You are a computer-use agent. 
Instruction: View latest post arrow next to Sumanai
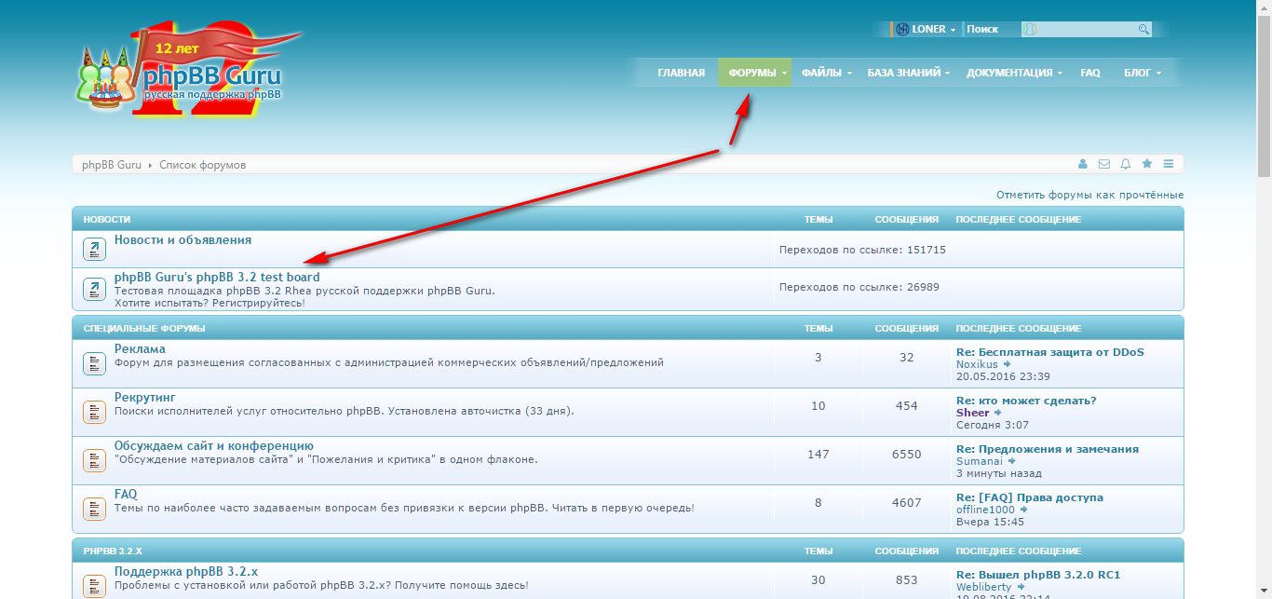pyautogui.click(x=1010, y=461)
